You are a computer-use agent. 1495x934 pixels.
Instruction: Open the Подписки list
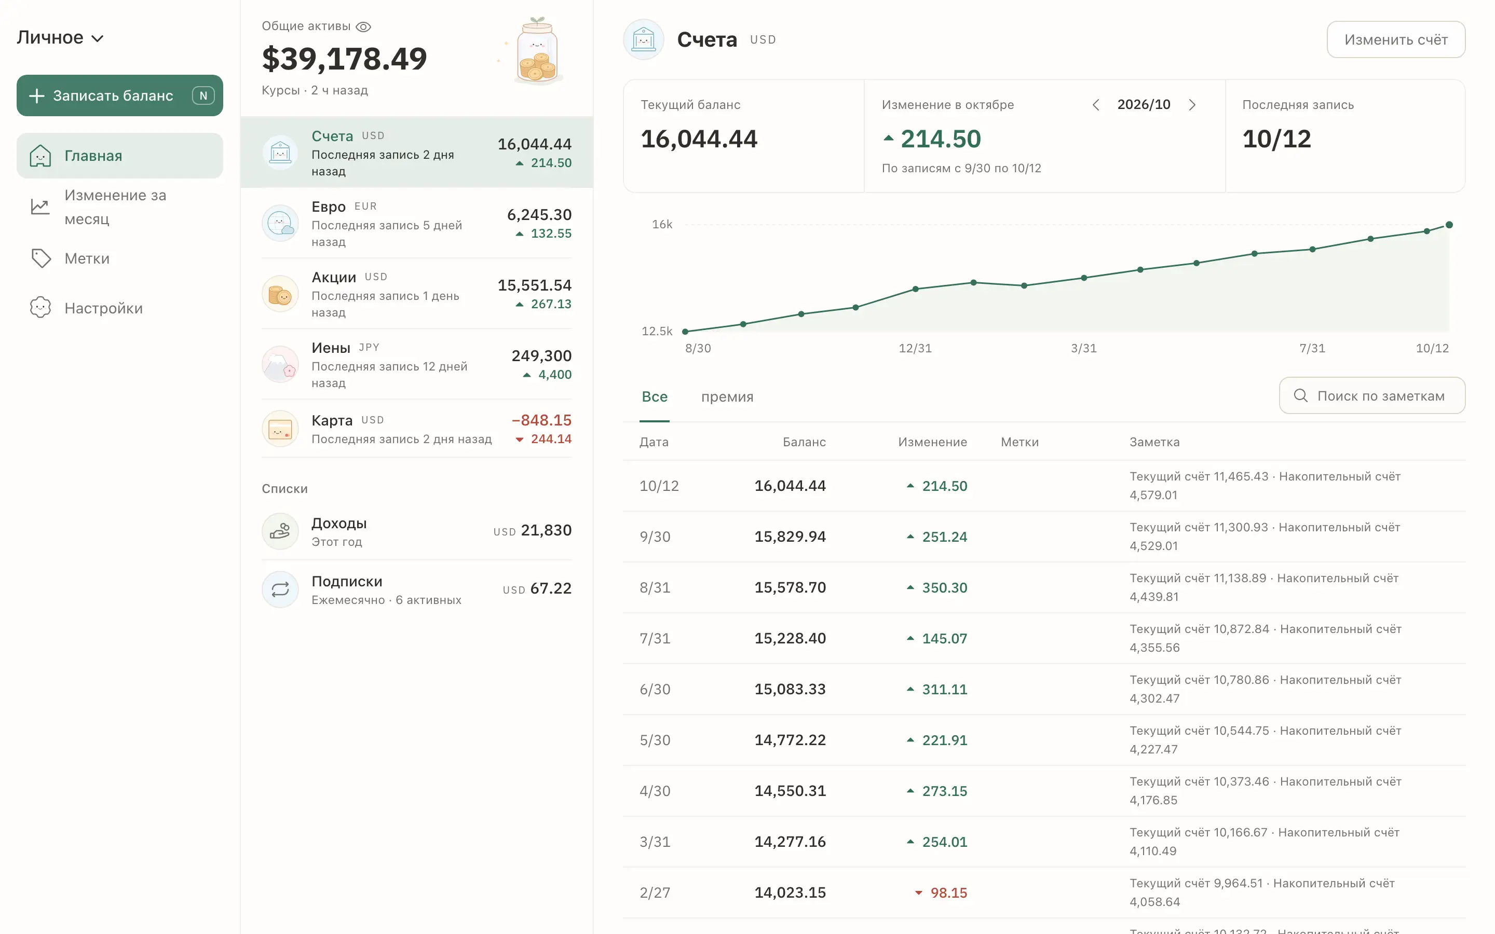pyautogui.click(x=416, y=589)
